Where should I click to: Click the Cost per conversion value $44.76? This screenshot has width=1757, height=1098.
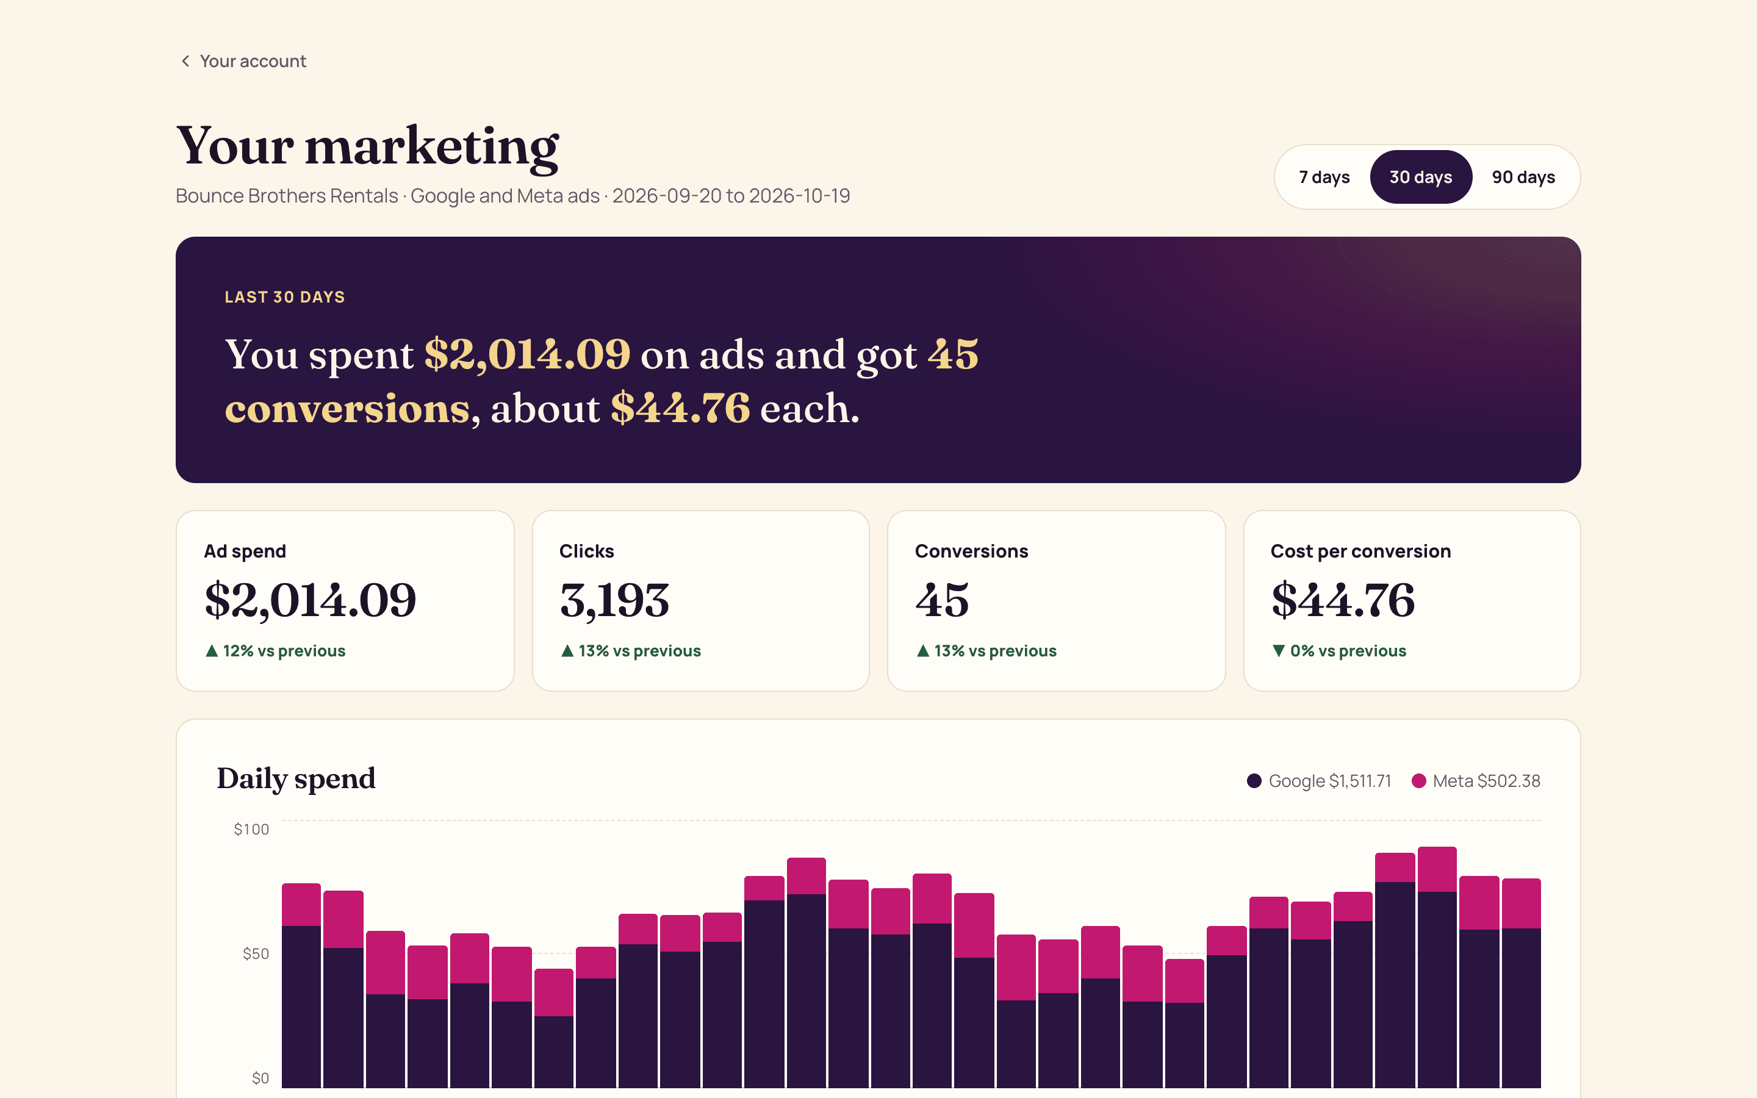tap(1342, 601)
